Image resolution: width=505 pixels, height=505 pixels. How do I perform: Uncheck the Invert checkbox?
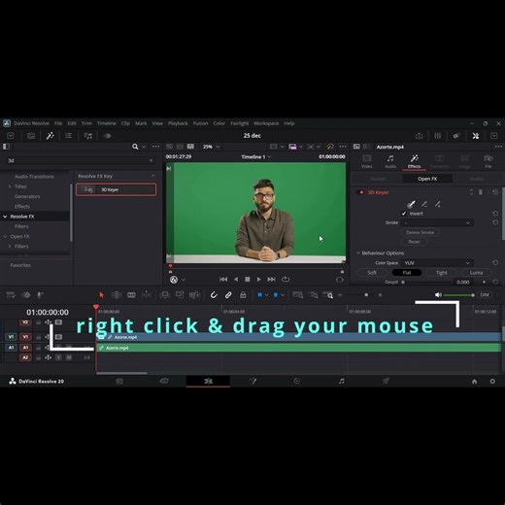(x=404, y=214)
